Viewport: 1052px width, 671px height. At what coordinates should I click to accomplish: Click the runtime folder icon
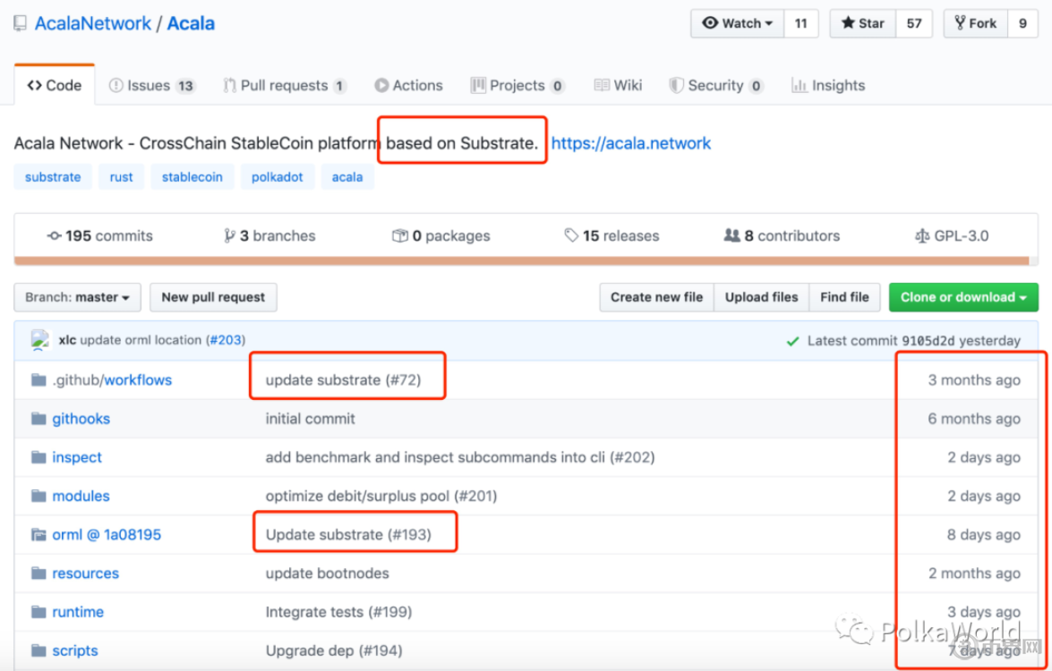38,612
